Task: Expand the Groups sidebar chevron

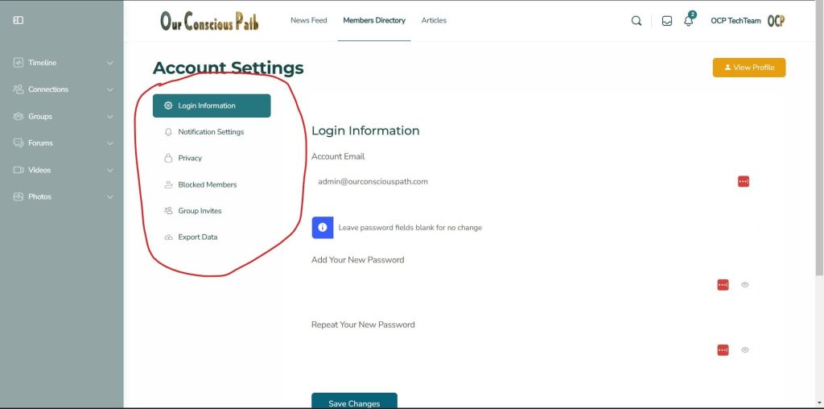Action: click(110, 117)
